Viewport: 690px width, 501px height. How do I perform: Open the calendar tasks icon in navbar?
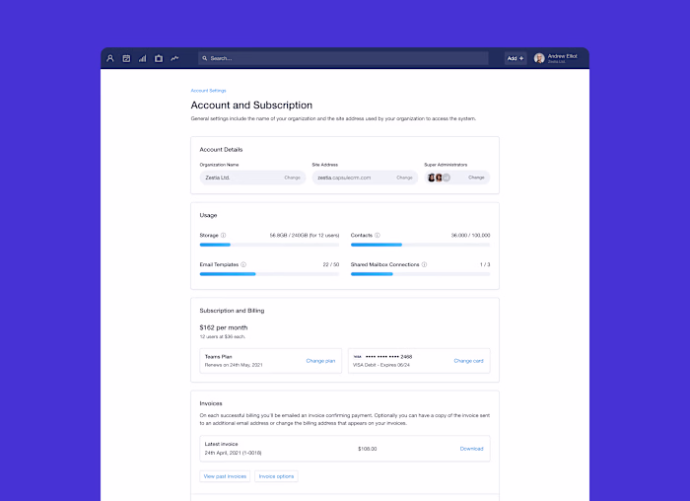[126, 58]
